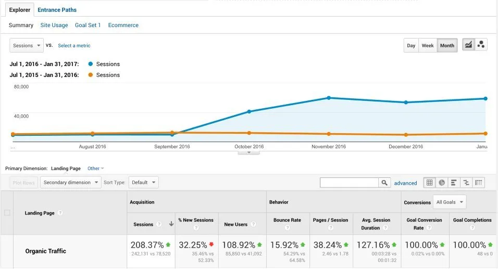The image size is (498, 269).
Task: Open the Entrance Paths tab
Action: 57,9
